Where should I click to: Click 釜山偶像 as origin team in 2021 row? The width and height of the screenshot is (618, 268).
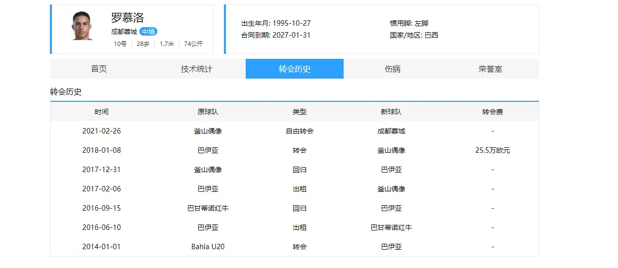208,131
